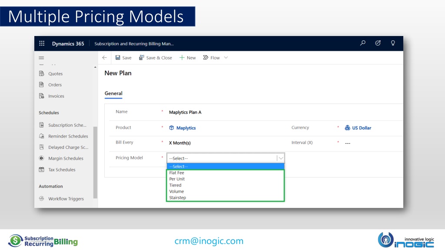Open Orders in the sidebar

coord(55,85)
